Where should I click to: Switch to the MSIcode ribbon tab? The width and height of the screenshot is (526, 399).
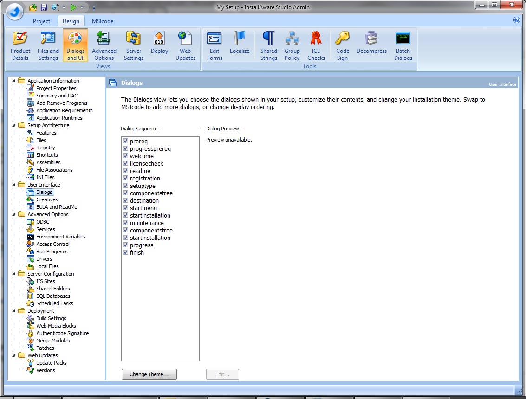tap(103, 21)
